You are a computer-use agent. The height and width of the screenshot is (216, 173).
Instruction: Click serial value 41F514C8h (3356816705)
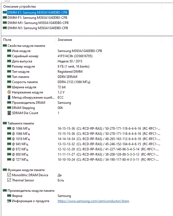coord(75,56)
